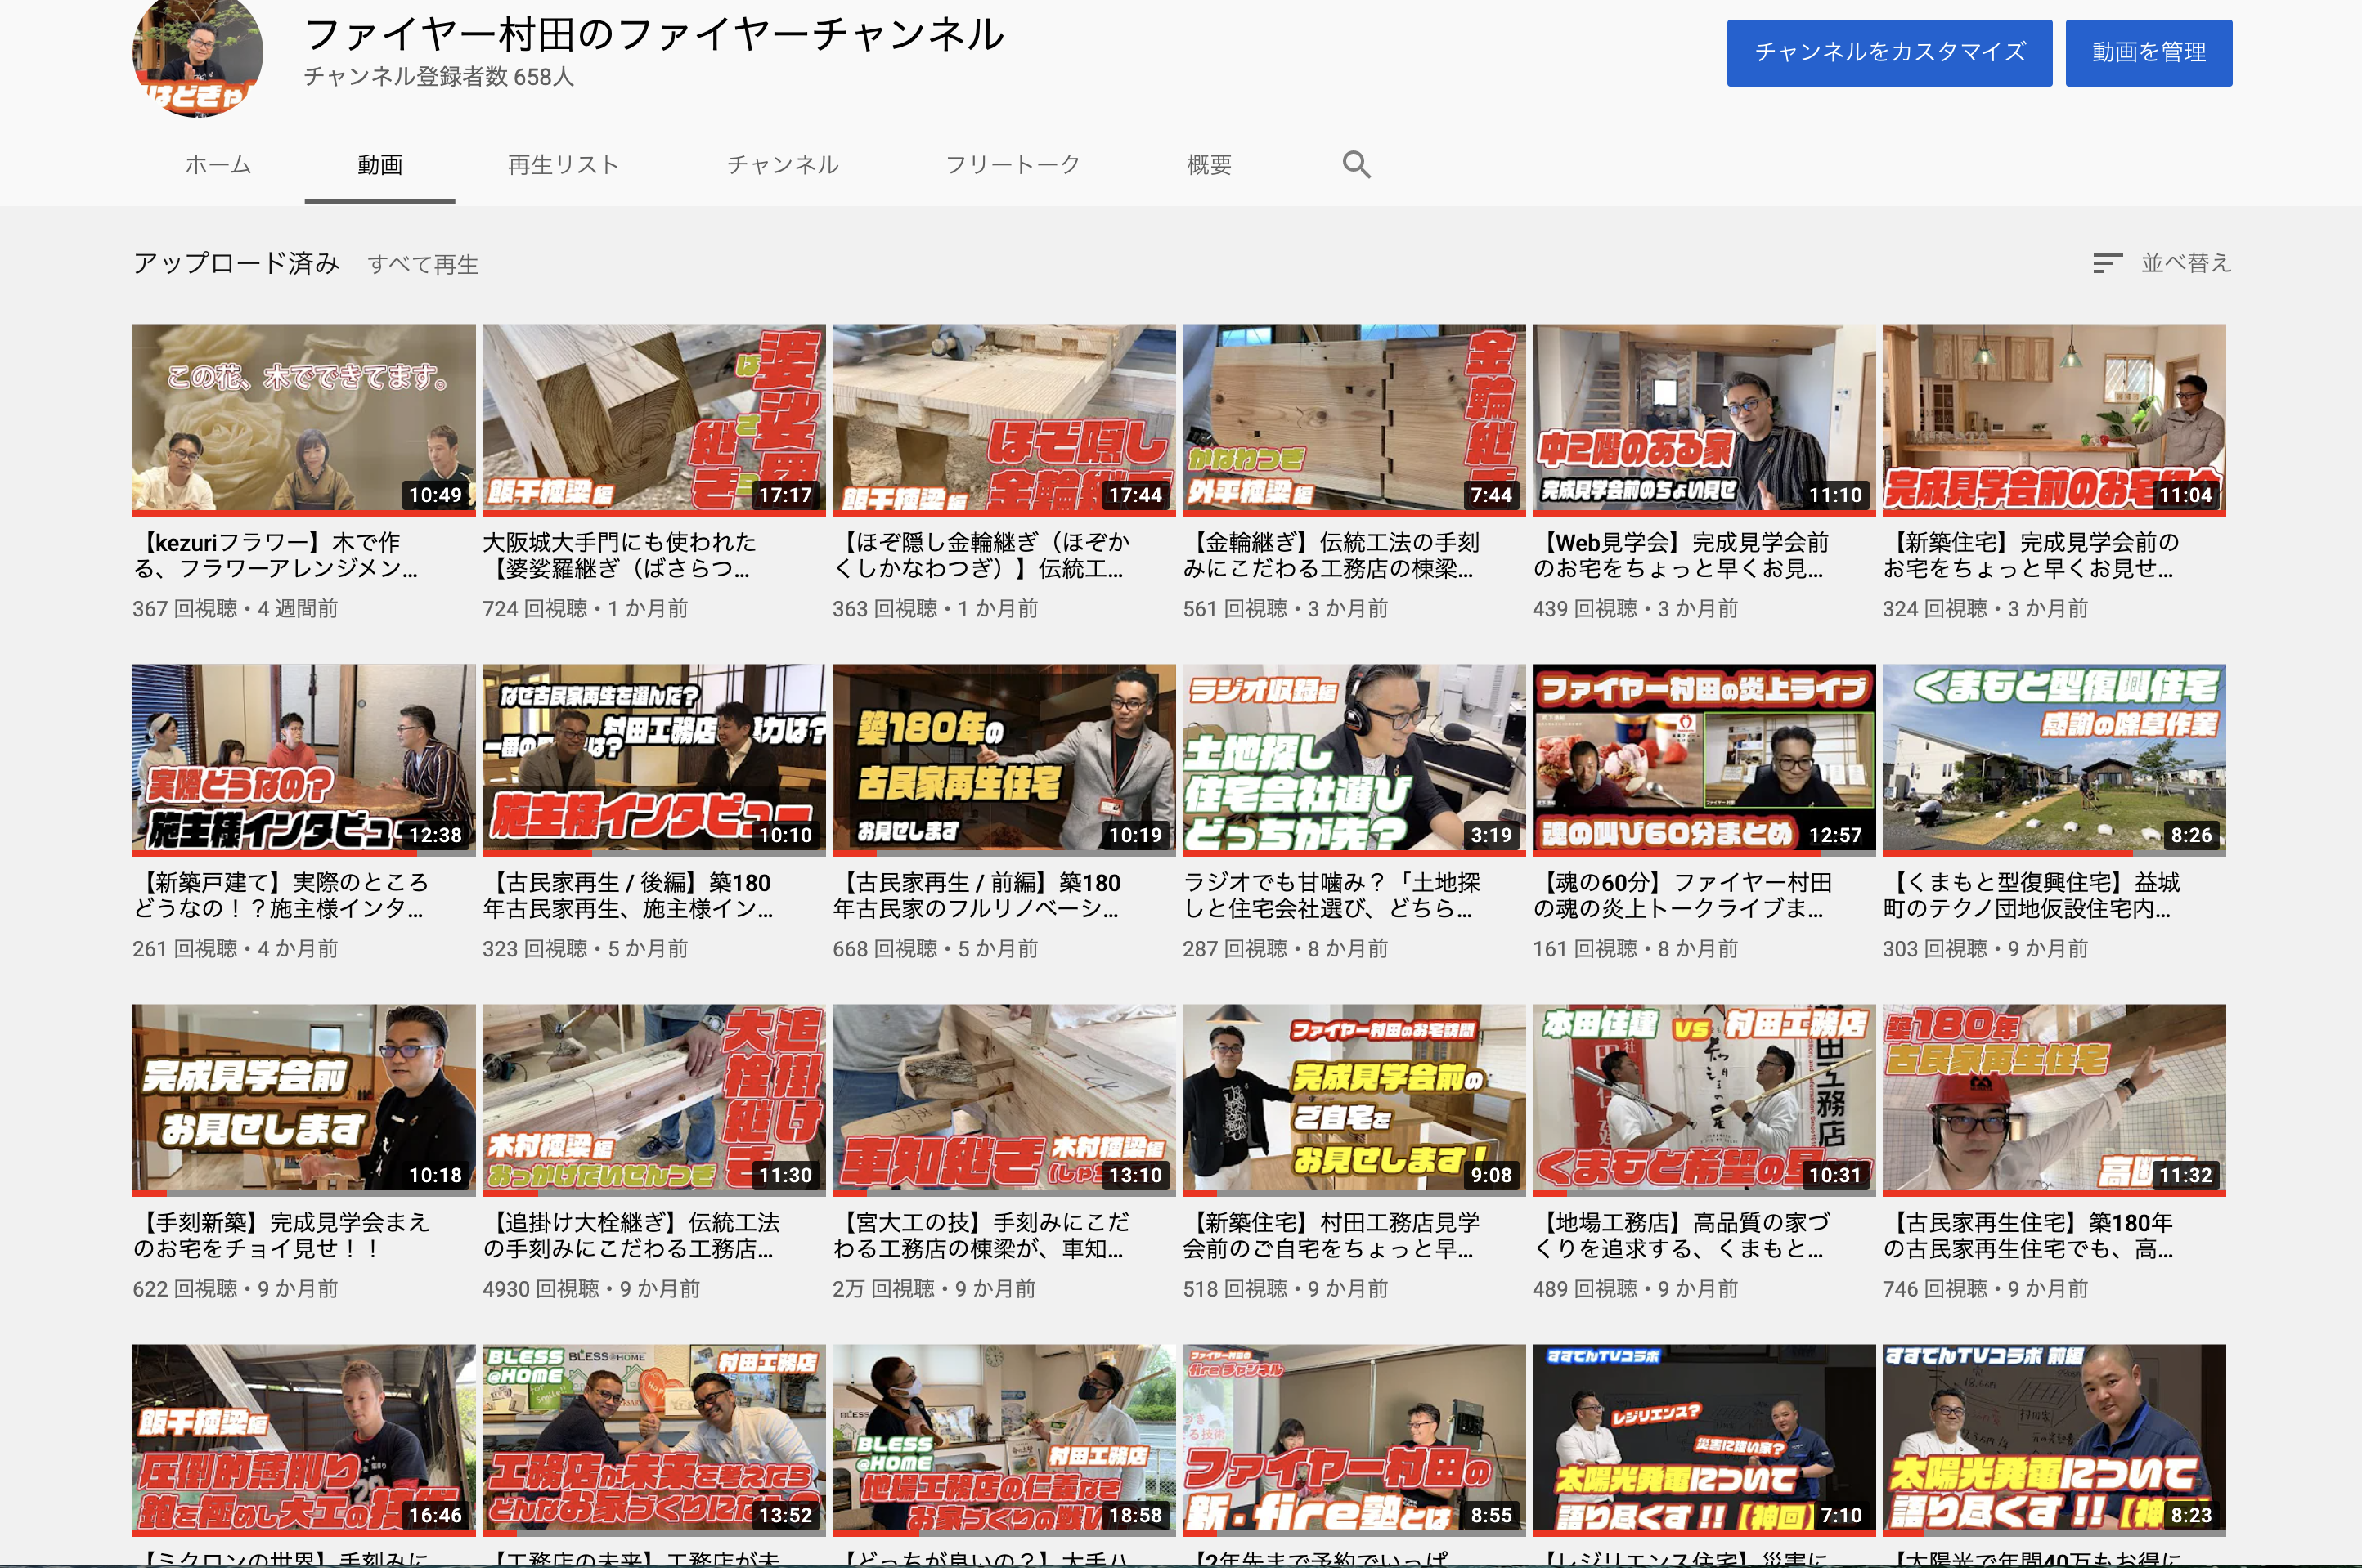Open the 車知継ぎ 13:10 video thumbnail
2362x1568 pixels.
tap(1003, 1099)
